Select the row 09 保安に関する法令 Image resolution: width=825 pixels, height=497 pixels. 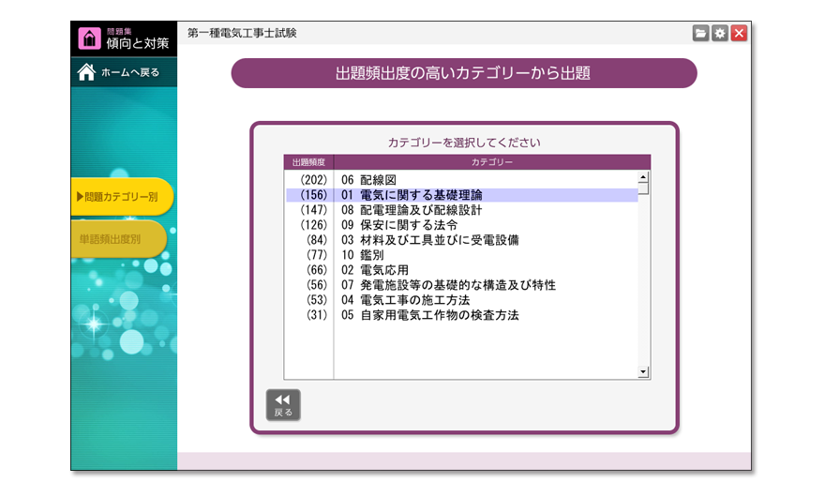[x=462, y=225]
